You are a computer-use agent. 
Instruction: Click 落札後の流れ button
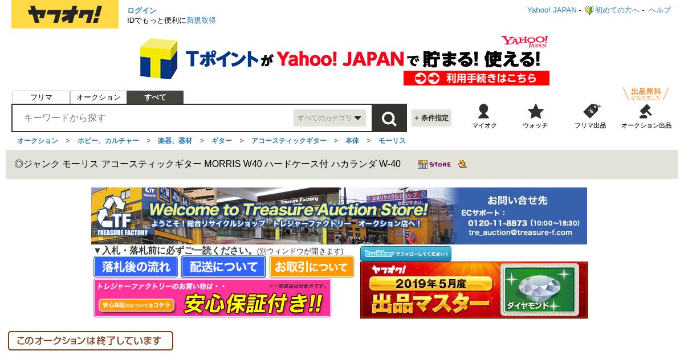coord(136,267)
